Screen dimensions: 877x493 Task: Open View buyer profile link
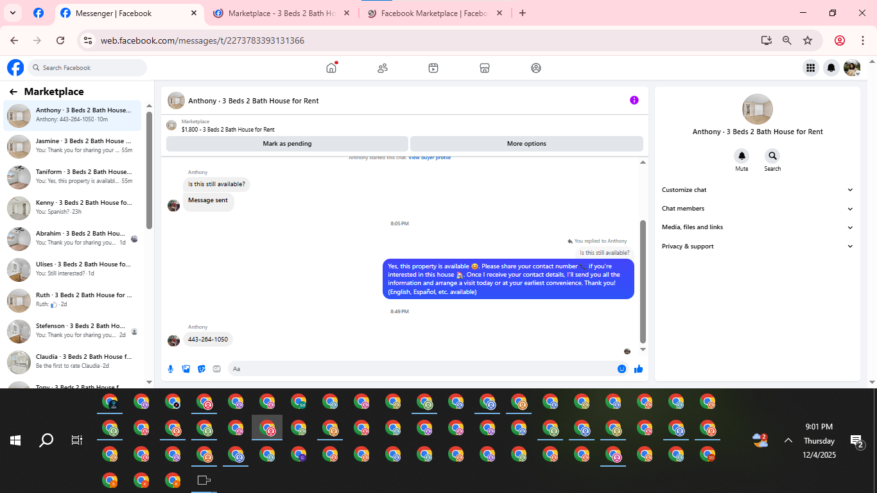tap(430, 158)
